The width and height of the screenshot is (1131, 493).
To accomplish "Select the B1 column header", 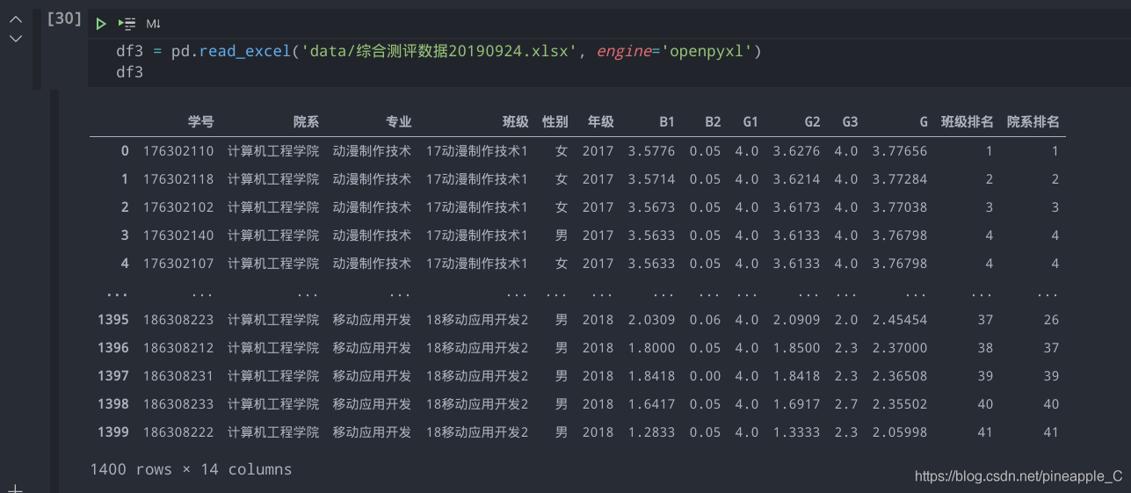I will click(667, 122).
